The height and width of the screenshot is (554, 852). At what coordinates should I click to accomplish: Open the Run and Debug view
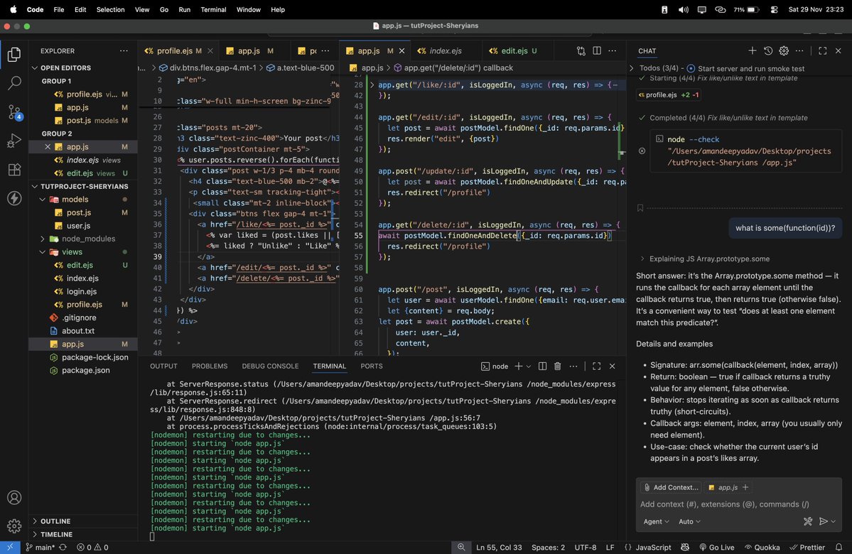pos(14,141)
